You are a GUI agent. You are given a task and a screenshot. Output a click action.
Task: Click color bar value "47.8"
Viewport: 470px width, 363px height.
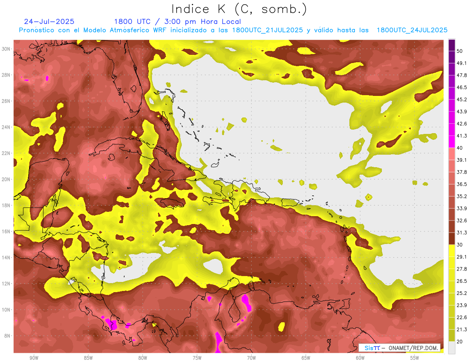[461, 75]
